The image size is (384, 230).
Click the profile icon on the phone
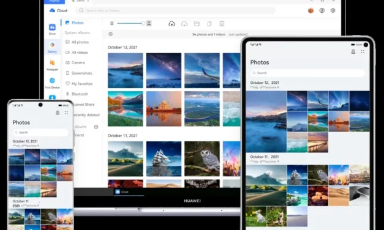tap(58, 113)
